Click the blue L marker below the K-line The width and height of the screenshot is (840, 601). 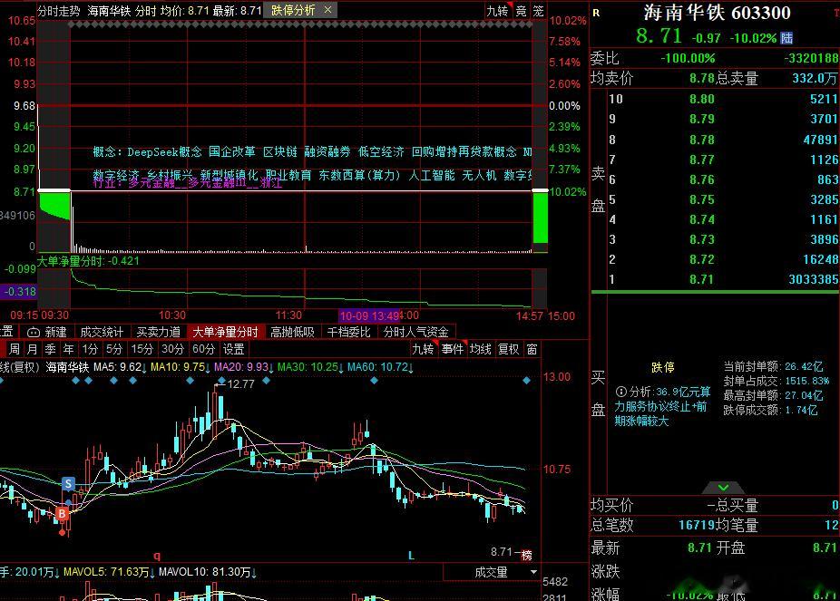click(411, 556)
